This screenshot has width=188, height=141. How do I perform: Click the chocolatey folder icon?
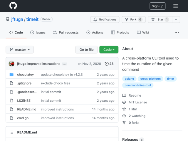click(11, 74)
